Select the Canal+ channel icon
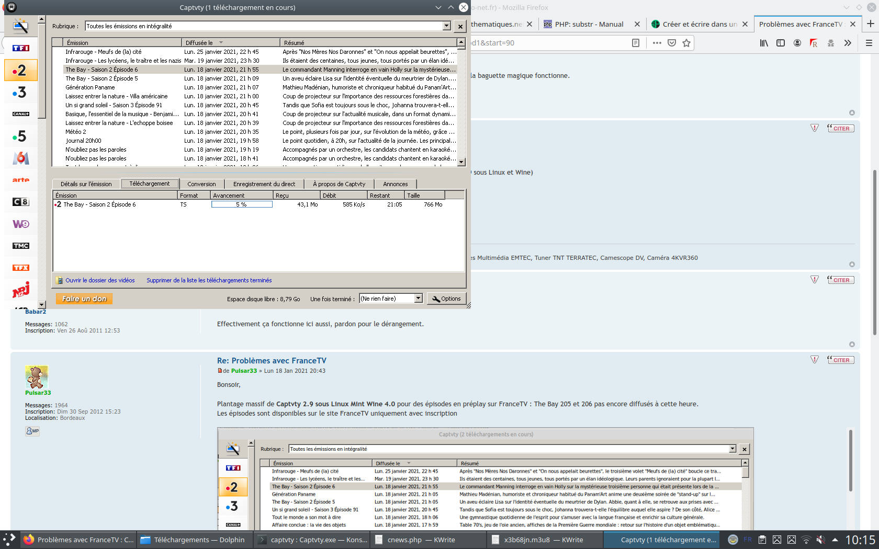This screenshot has height=549, width=879. coord(21,114)
